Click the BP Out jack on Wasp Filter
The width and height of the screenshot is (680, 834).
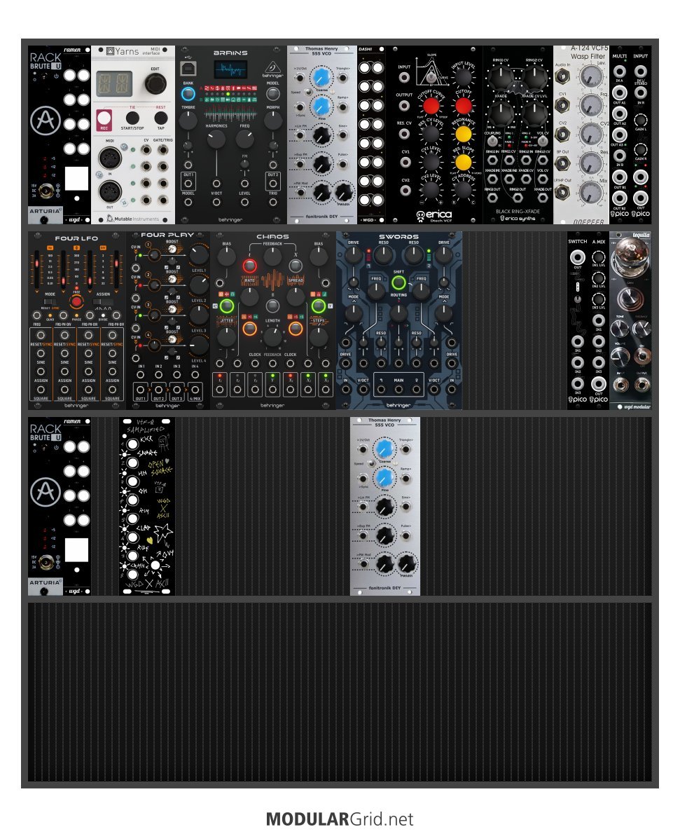click(562, 163)
